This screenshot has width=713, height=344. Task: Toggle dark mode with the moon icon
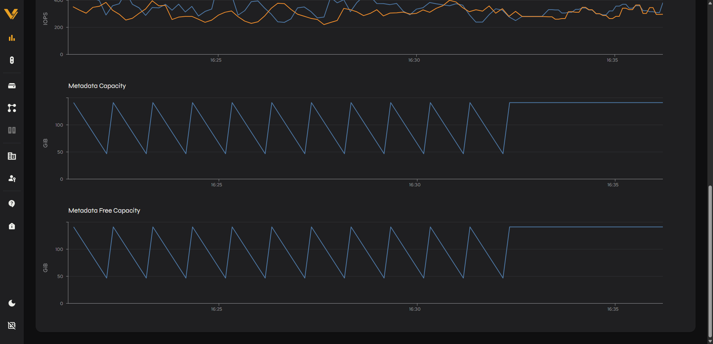pos(12,303)
